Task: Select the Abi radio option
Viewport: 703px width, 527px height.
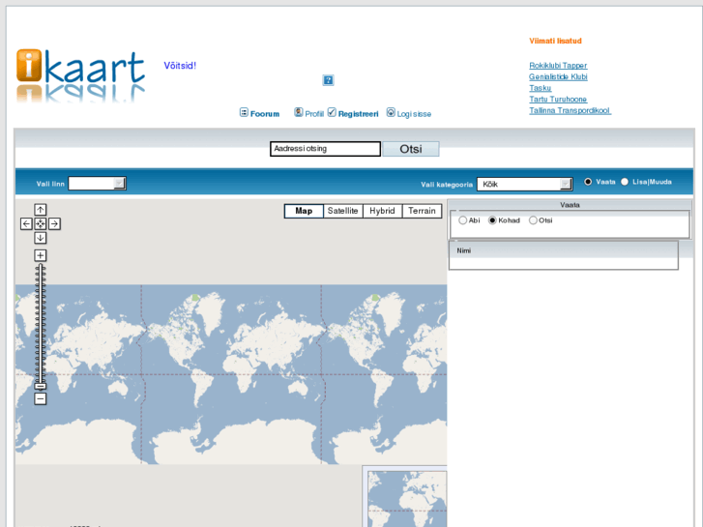Action: click(462, 220)
